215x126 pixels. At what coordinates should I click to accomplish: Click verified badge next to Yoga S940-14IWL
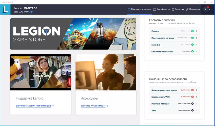32,12
